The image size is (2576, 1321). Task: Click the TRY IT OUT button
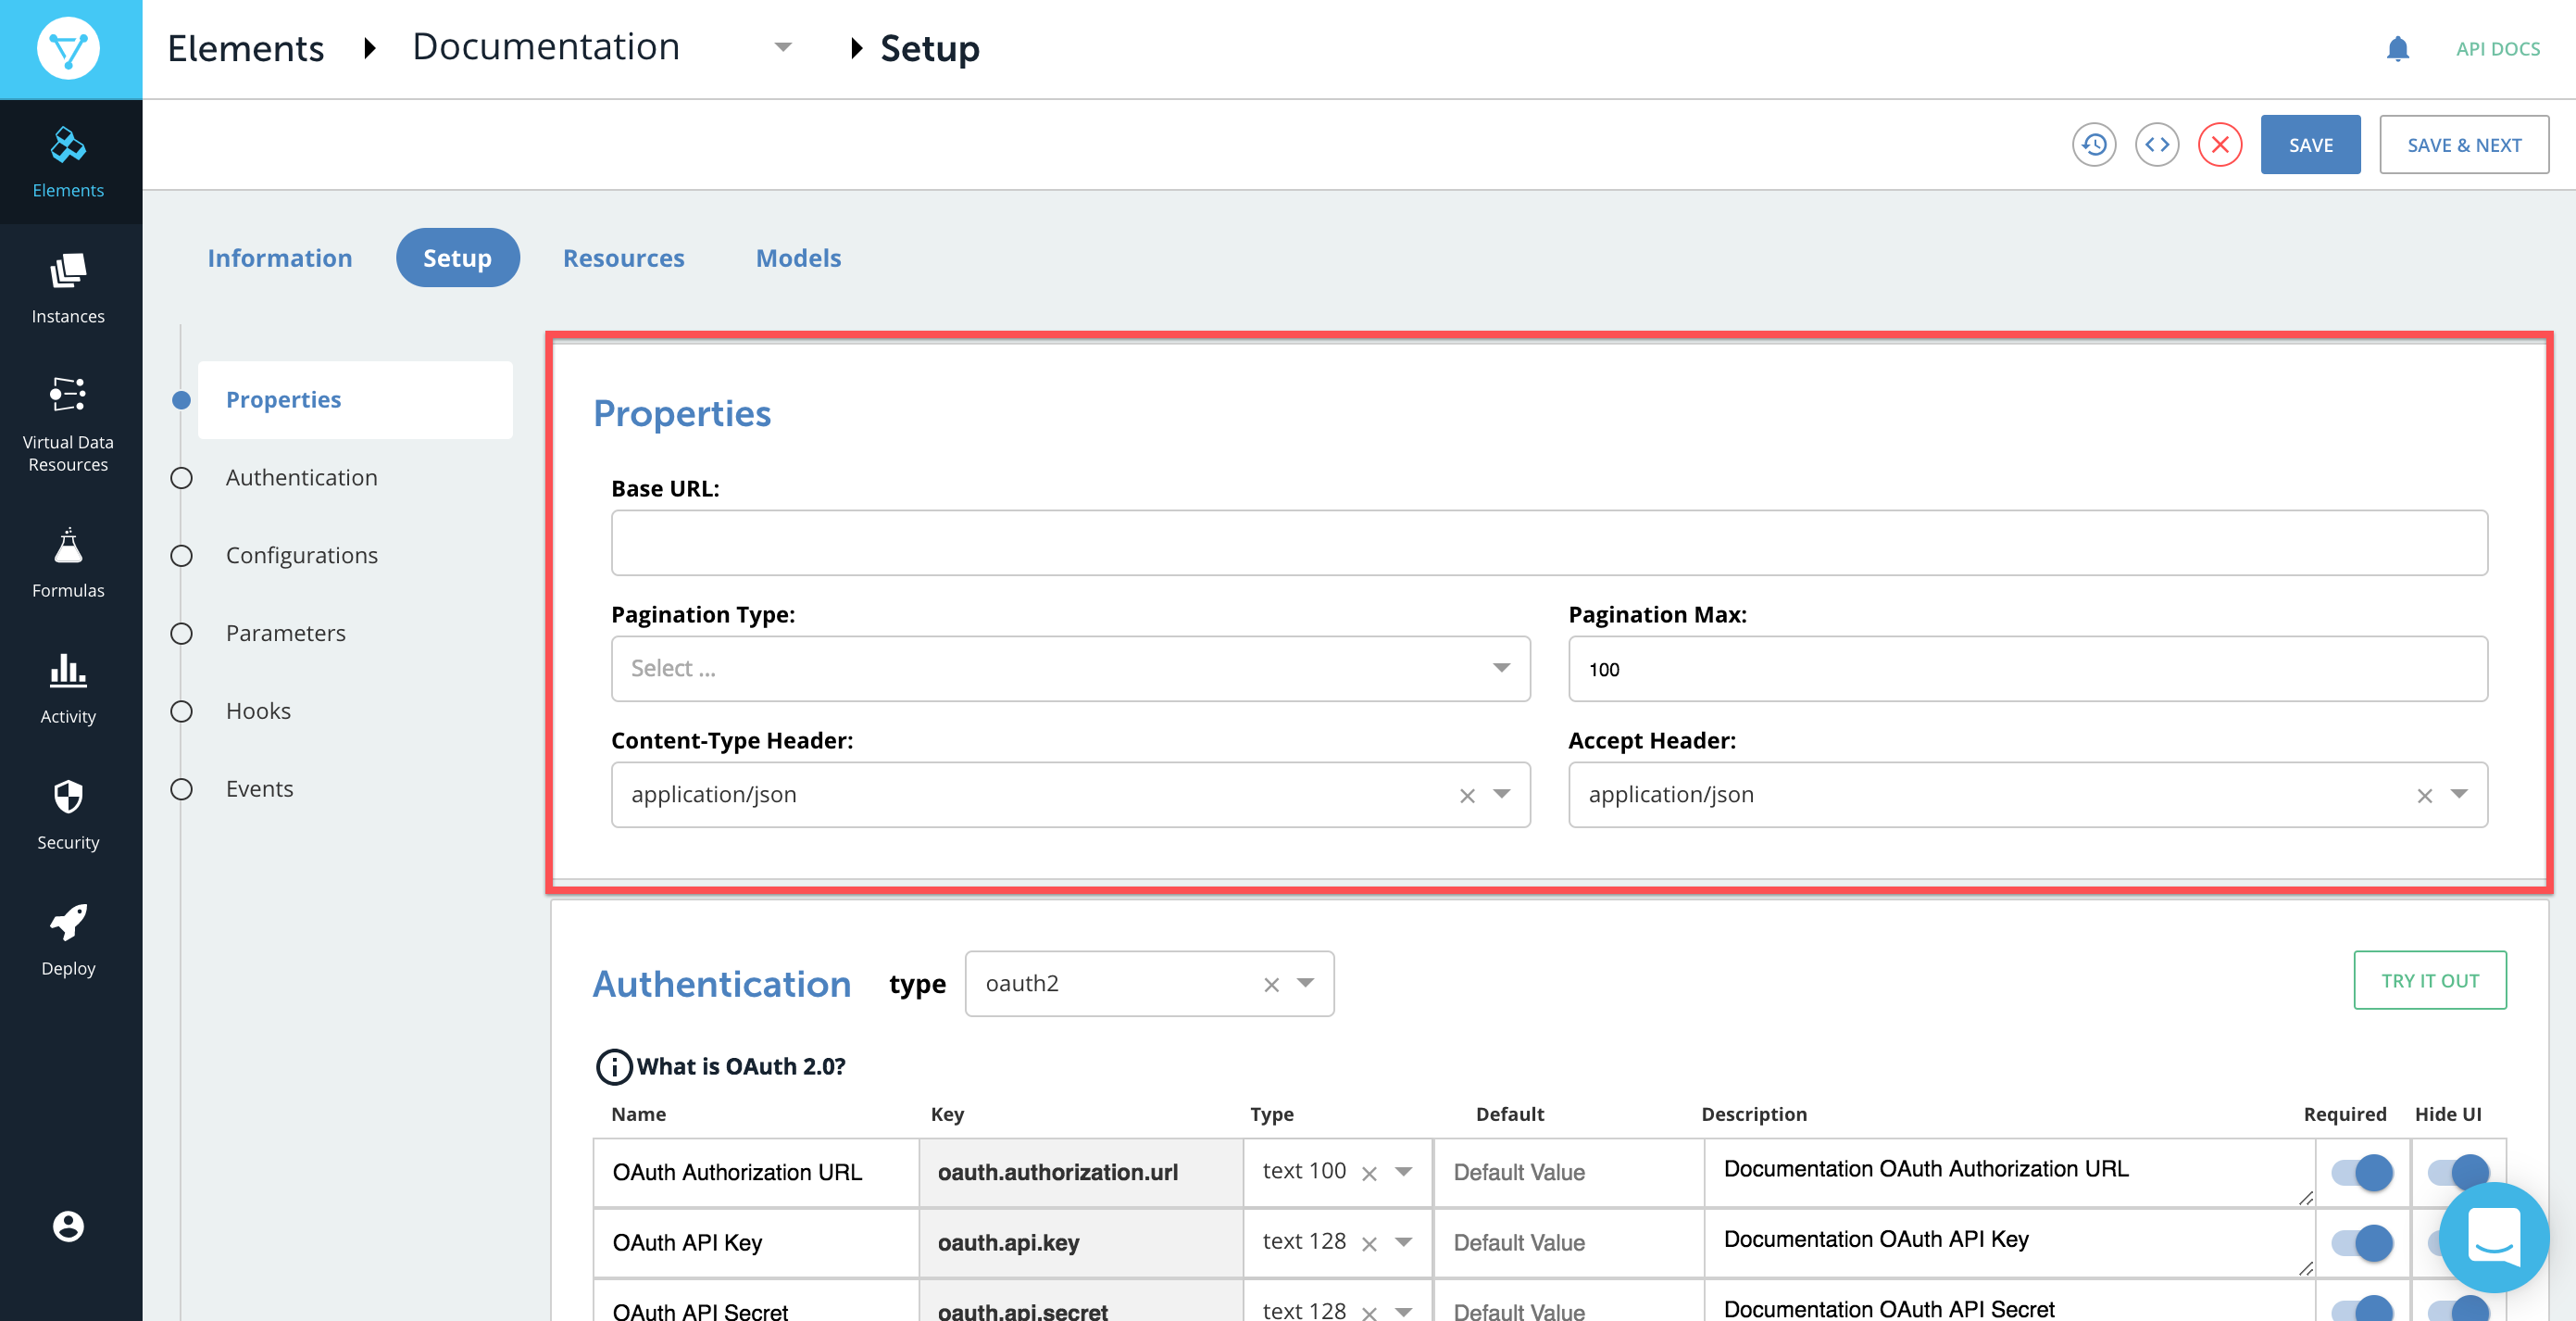(2429, 981)
